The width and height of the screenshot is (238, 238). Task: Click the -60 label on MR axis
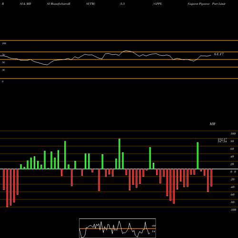[232, 195]
